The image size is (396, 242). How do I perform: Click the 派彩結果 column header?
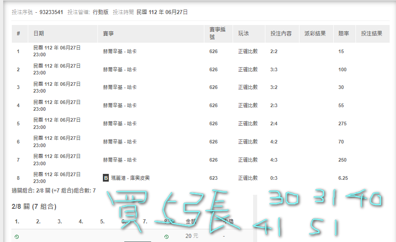pyautogui.click(x=315, y=34)
